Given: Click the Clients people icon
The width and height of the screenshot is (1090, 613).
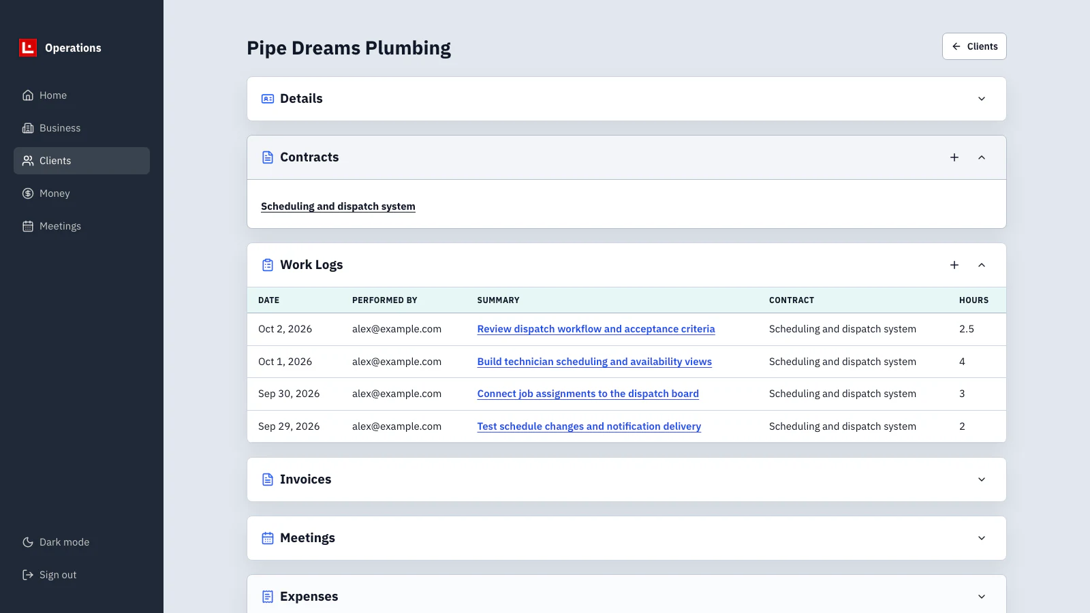Looking at the screenshot, I should tap(28, 161).
